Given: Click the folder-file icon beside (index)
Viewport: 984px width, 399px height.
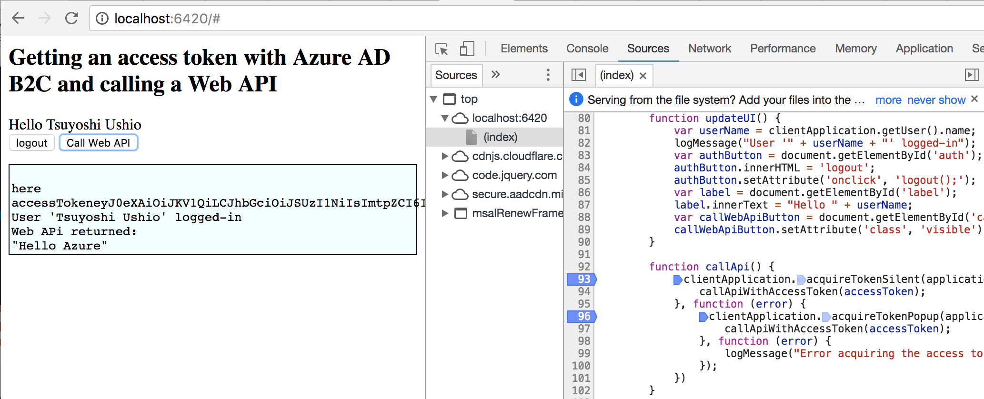Looking at the screenshot, I should pos(471,137).
